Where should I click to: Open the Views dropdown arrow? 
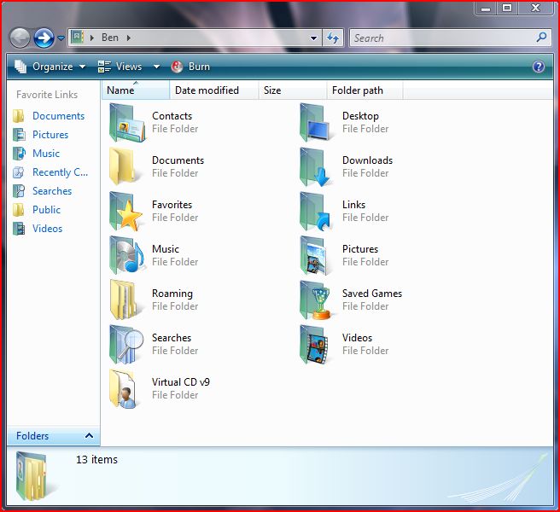(156, 67)
